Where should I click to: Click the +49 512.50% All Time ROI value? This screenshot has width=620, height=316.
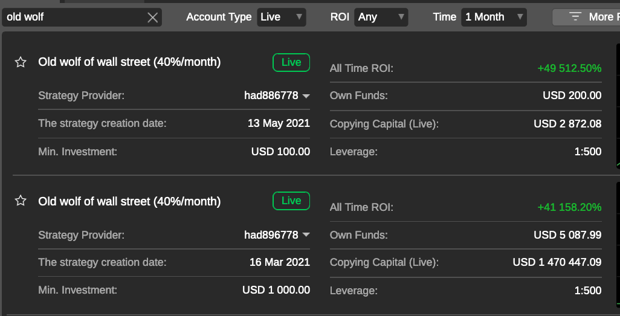pyautogui.click(x=569, y=68)
